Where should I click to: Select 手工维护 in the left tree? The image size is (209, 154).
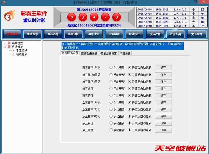[21, 50]
